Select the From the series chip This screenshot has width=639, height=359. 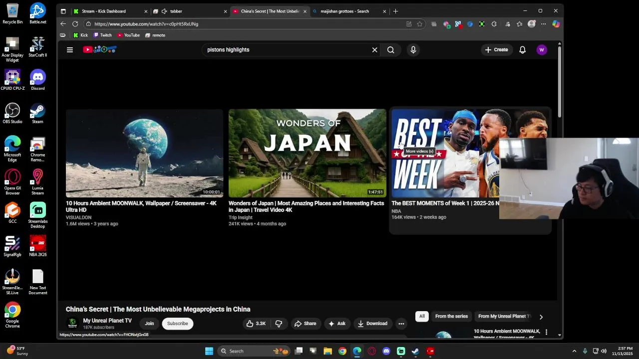click(451, 316)
